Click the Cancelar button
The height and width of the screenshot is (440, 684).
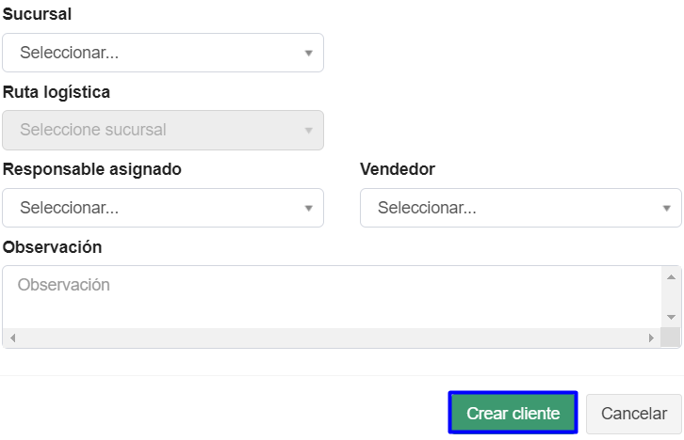[634, 414]
